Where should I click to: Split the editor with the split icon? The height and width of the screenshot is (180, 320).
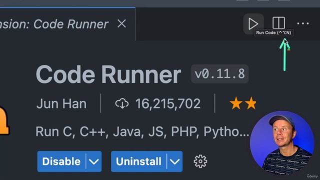[278, 23]
